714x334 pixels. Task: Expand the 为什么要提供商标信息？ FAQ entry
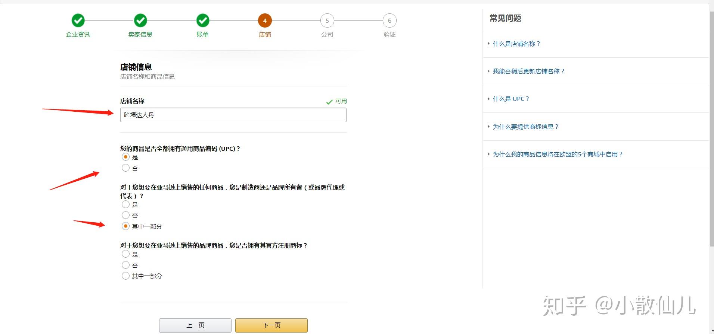(x=525, y=127)
